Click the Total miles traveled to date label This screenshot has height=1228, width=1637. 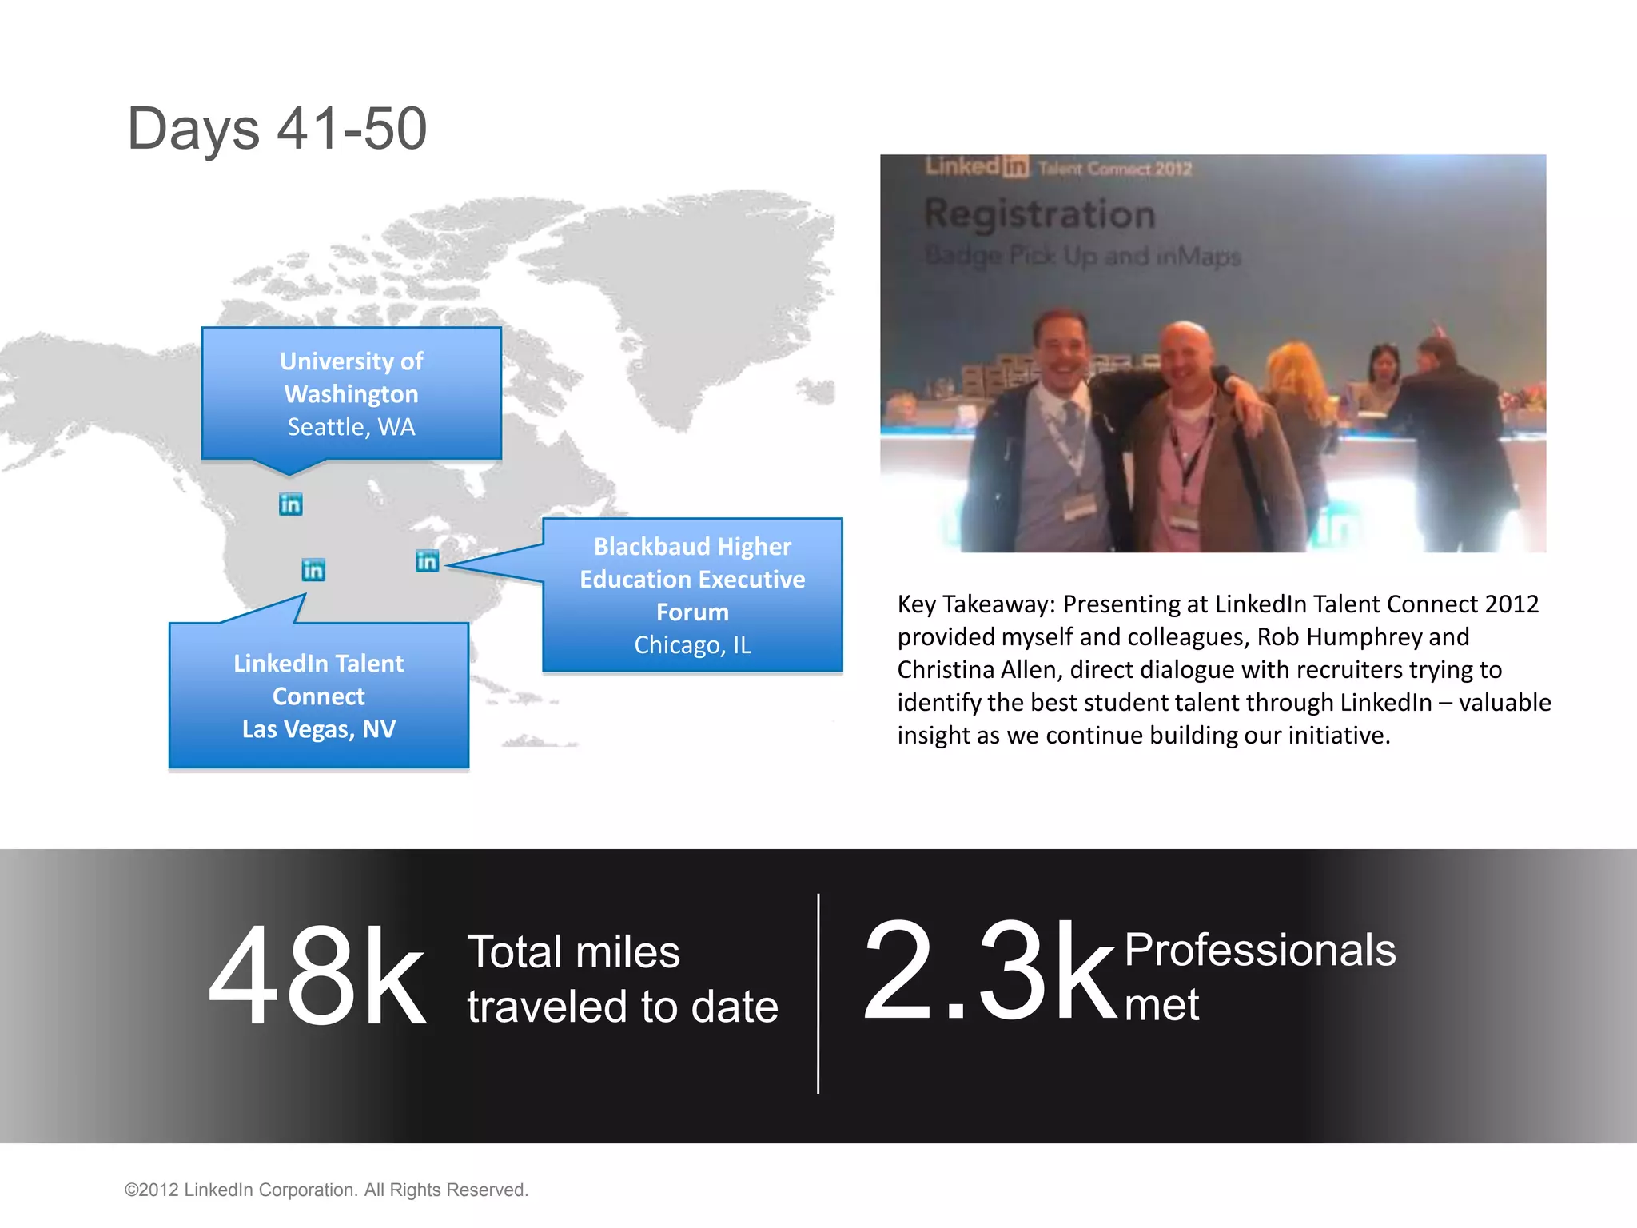(622, 979)
